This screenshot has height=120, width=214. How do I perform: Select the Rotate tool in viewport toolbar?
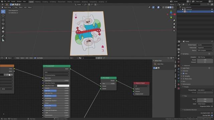3,24
